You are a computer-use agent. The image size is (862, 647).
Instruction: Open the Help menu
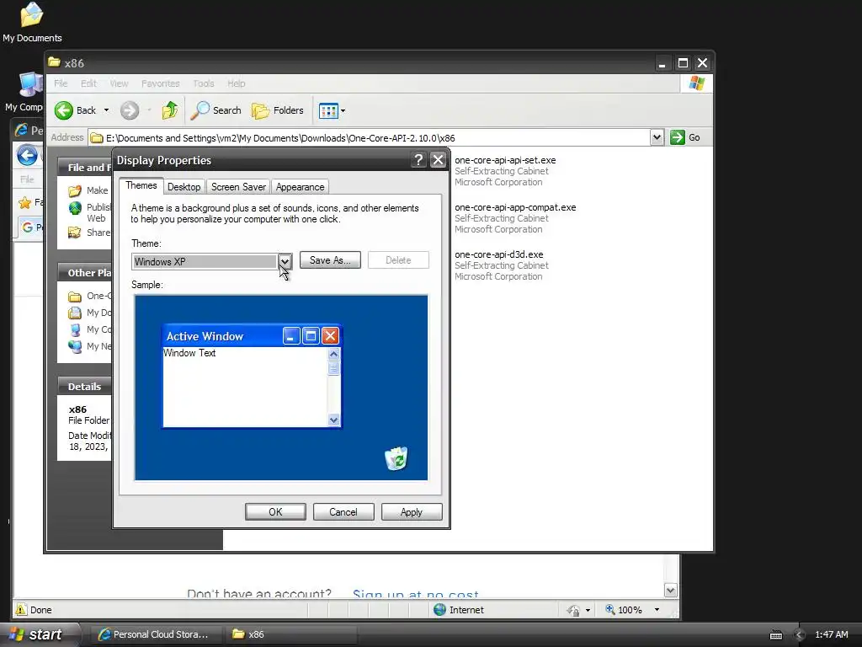[x=237, y=83]
